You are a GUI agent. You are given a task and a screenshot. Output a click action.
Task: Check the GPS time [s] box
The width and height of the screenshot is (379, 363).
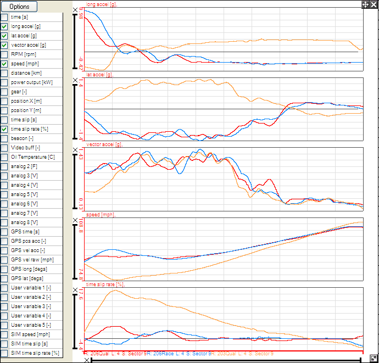tap(4, 232)
